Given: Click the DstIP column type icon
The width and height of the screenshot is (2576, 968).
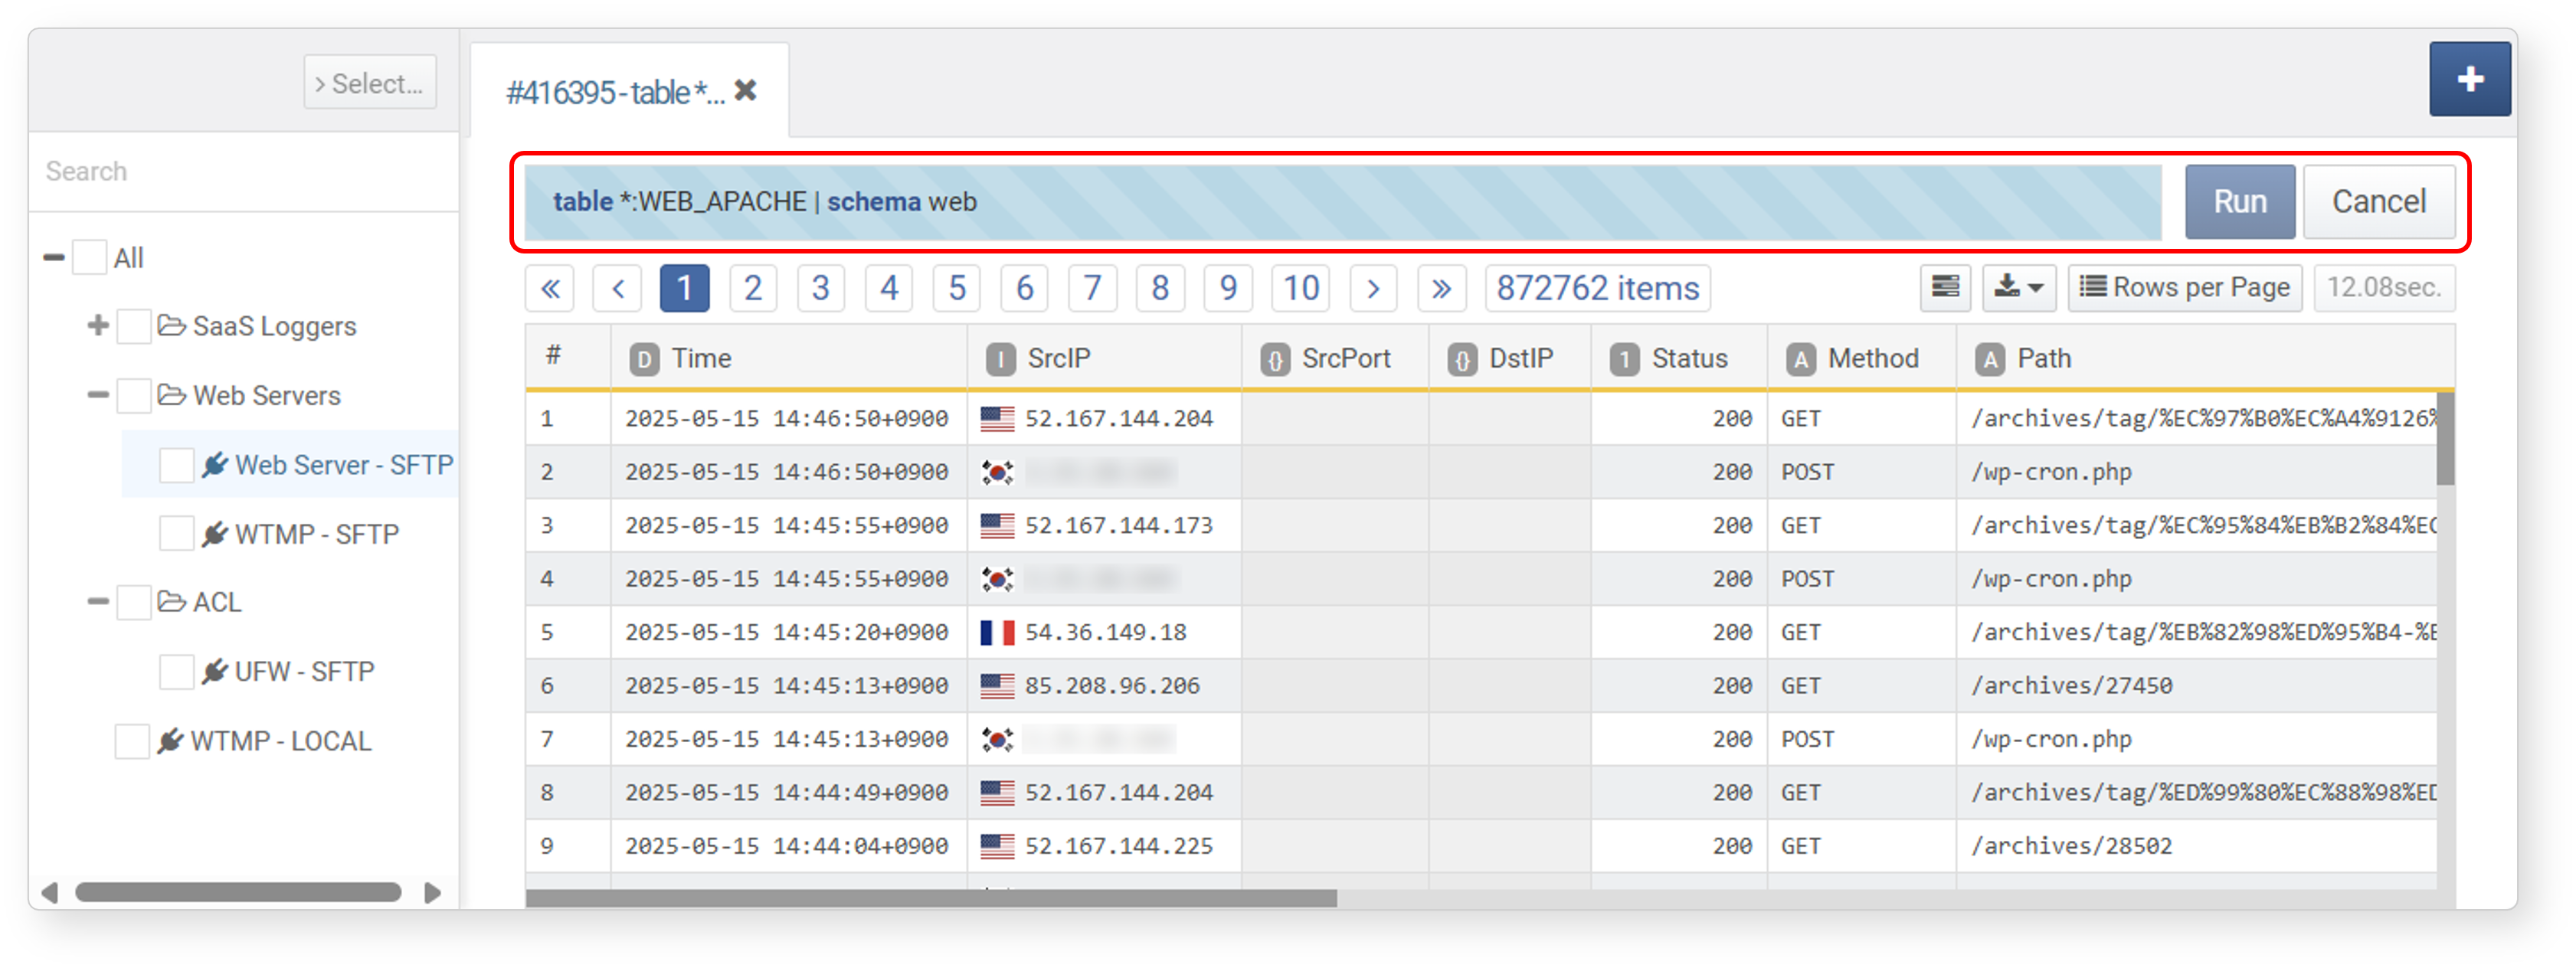Looking at the screenshot, I should (1461, 359).
